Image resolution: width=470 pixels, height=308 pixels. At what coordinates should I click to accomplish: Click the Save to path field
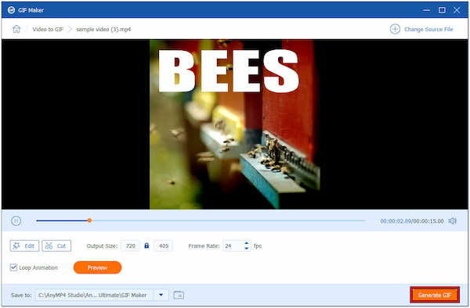click(x=95, y=295)
